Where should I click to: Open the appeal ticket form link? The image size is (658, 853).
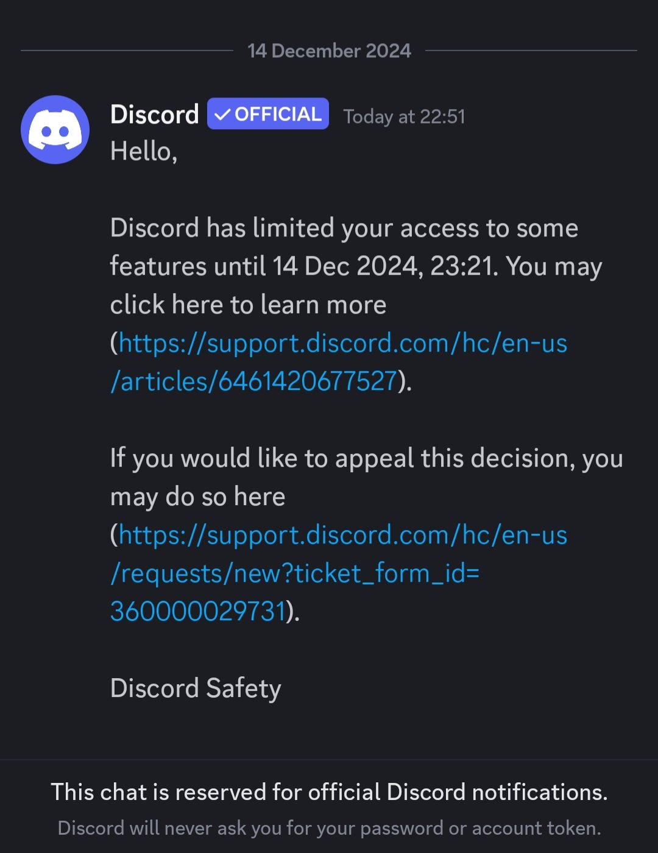coord(339,573)
